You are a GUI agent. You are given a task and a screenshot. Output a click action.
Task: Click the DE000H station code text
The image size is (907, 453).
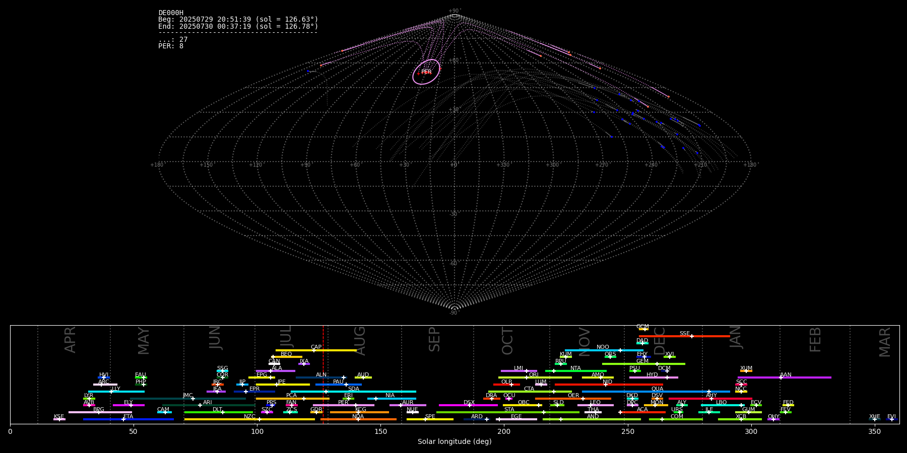coord(171,13)
